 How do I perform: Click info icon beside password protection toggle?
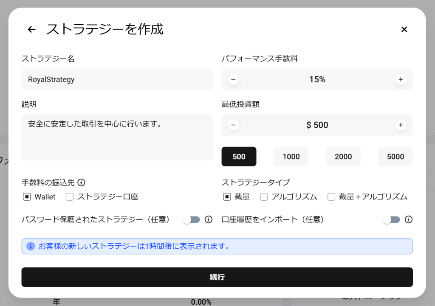coord(208,219)
